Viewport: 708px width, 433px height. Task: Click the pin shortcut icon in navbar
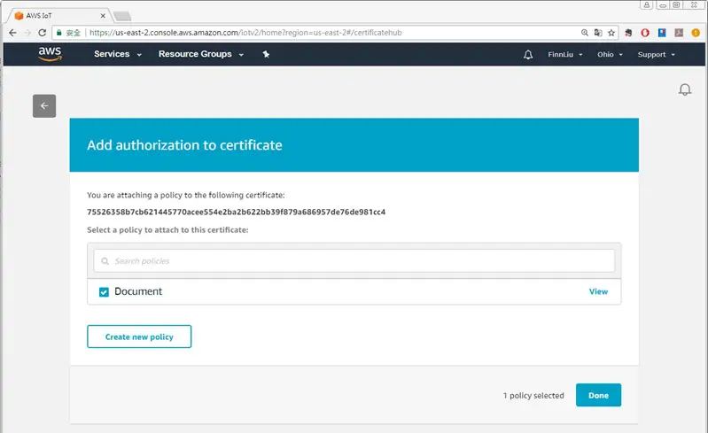point(266,54)
